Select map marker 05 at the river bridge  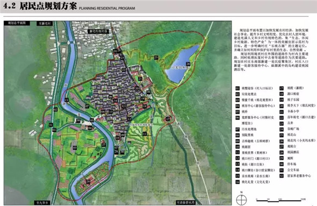tap(92, 120)
